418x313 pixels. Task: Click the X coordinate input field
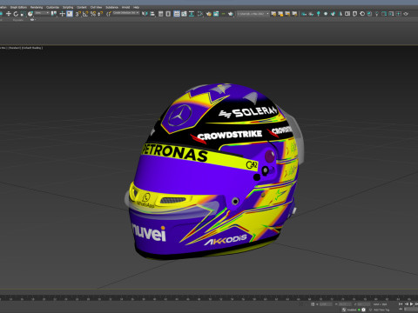click(x=326, y=304)
